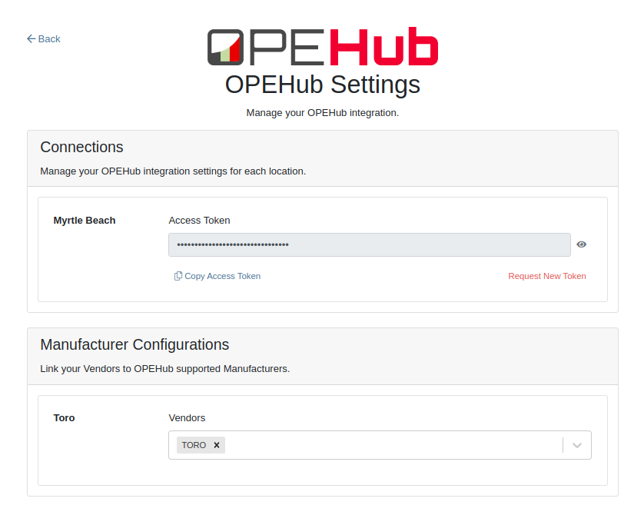Image resolution: width=644 pixels, height=525 pixels.
Task: Click the OPEHub Settings page title
Action: point(323,85)
